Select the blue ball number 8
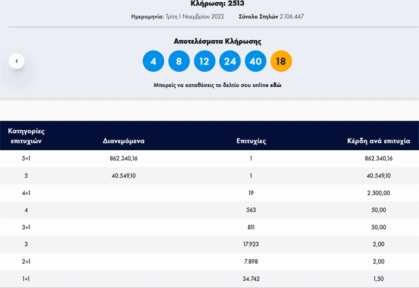Viewport: 419px width, 288px height. (179, 61)
